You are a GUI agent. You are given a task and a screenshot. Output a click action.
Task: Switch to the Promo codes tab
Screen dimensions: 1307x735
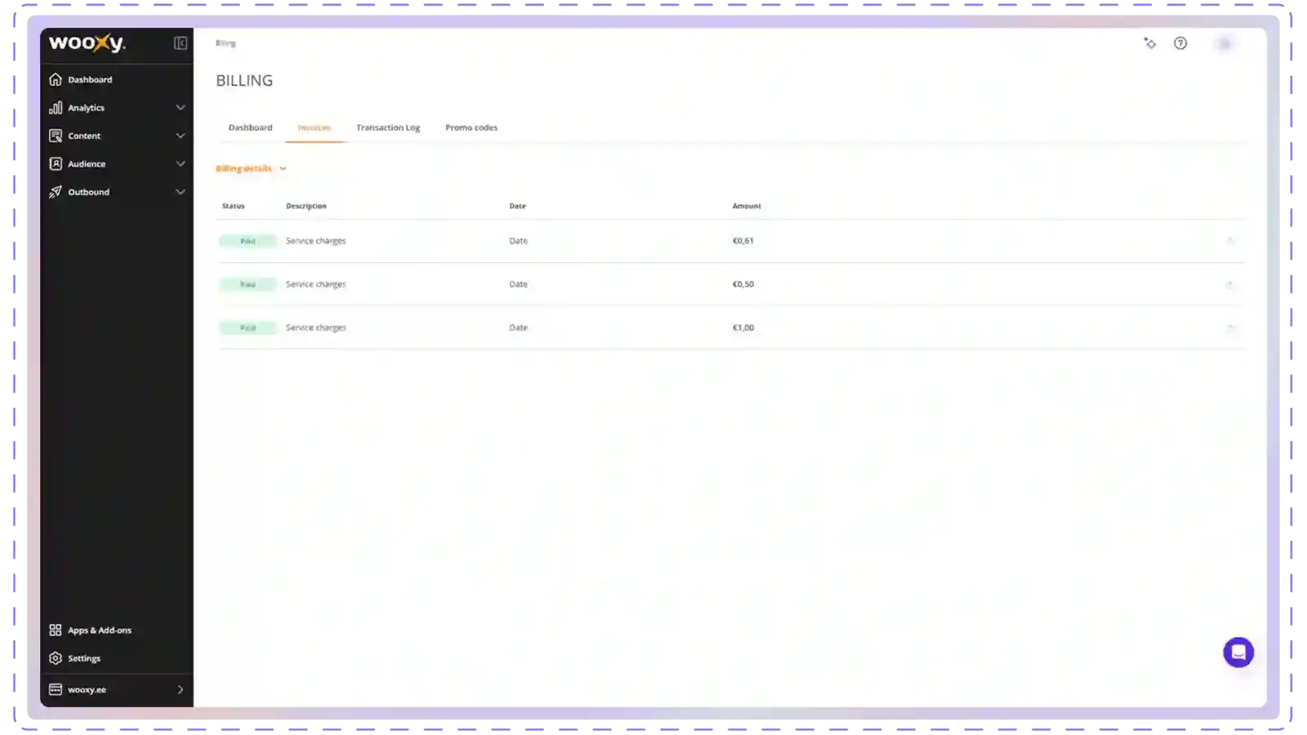[471, 127]
